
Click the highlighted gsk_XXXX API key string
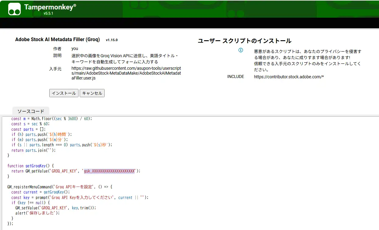click(x=109, y=171)
